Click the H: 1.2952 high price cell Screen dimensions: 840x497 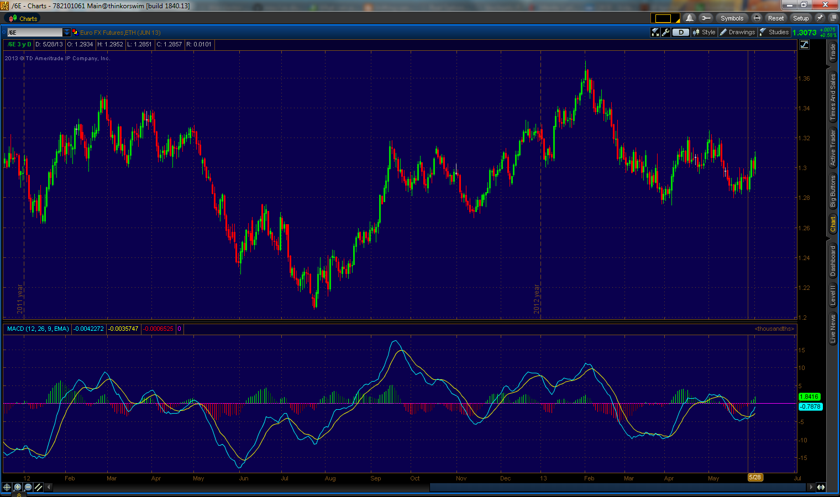[x=110, y=44]
